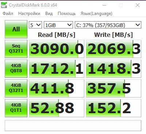Open the Язык(Language) menu
Viewport: 146px width, 134px height.
[96, 14]
